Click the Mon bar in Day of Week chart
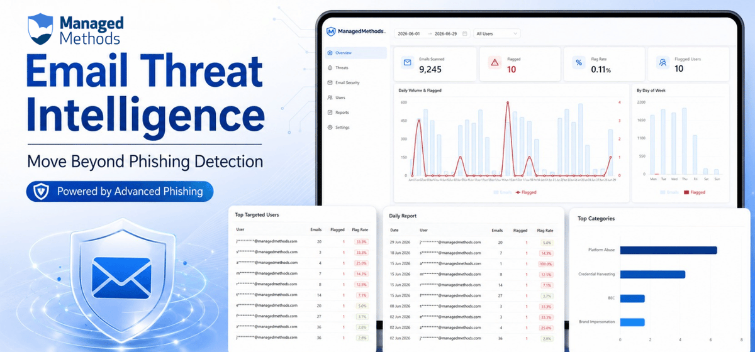Image resolution: width=755 pixels, height=352 pixels. coord(653,143)
